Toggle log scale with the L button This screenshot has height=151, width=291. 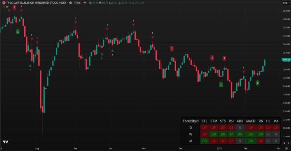point(289,143)
